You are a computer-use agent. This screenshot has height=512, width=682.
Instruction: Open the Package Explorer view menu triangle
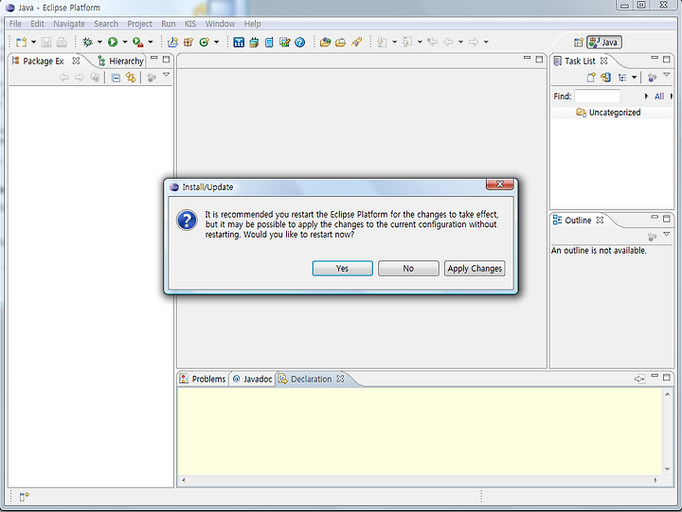coord(166,75)
